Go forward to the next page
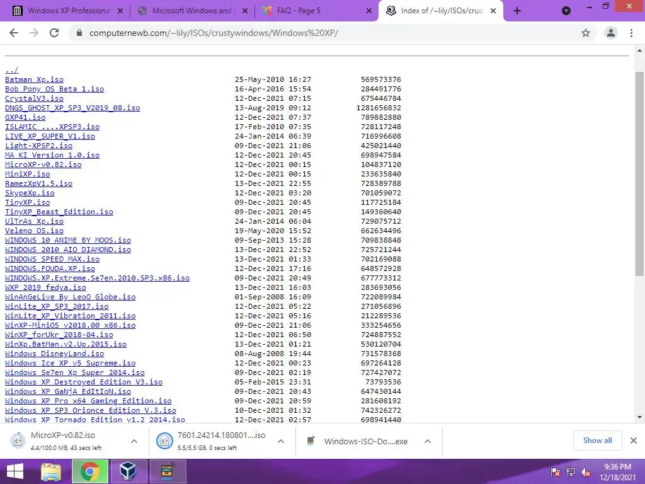The width and height of the screenshot is (645, 484). pyautogui.click(x=34, y=33)
